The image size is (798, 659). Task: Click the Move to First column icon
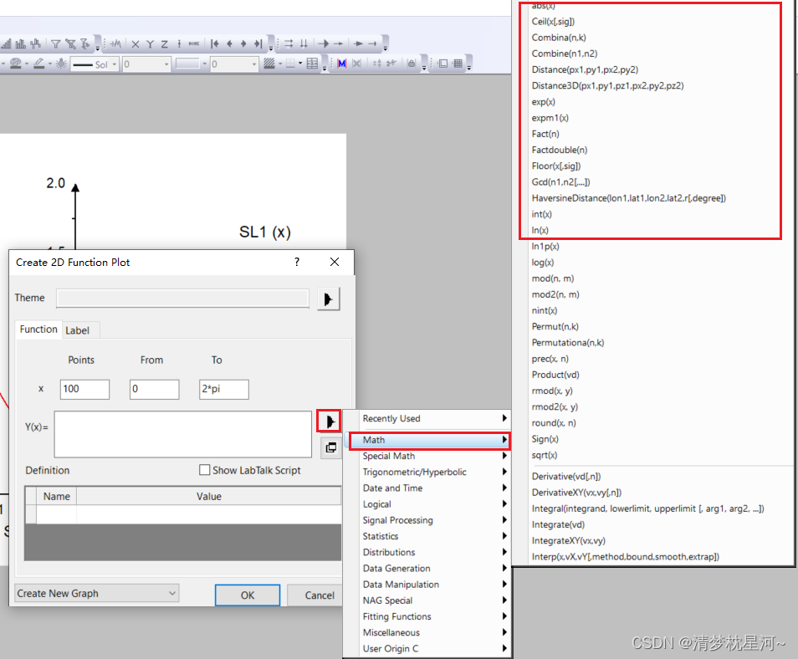(215, 43)
